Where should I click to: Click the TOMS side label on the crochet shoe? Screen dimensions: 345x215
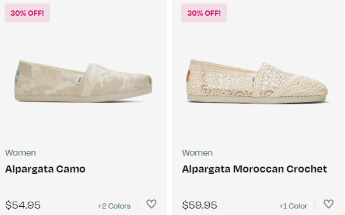click(254, 80)
